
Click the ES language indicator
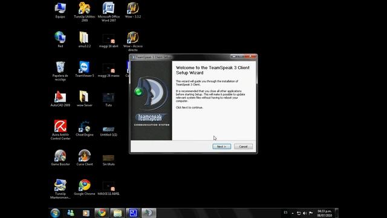point(285,213)
